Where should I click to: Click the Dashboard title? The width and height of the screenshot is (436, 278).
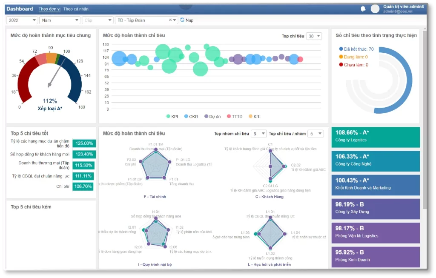(20, 9)
